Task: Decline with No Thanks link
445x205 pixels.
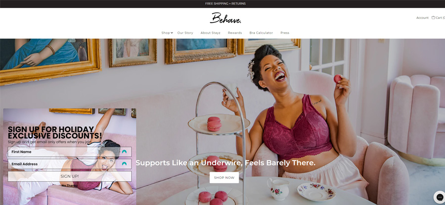Action: 70,185
